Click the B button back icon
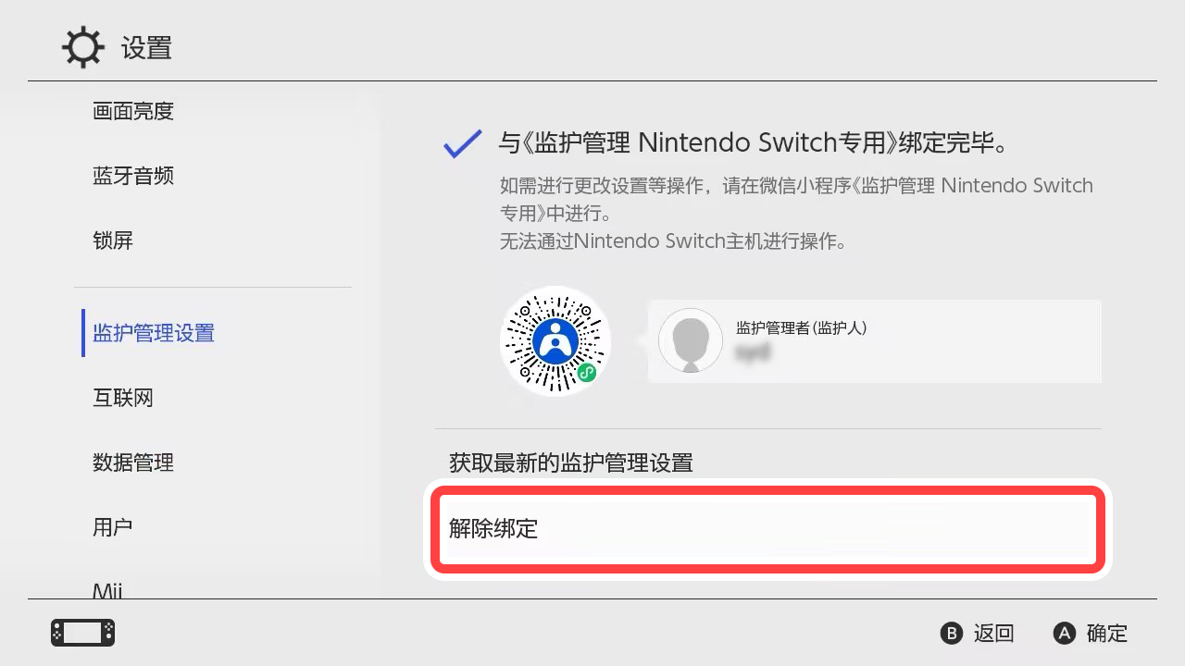Viewport: 1185px width, 666px height. point(952,633)
